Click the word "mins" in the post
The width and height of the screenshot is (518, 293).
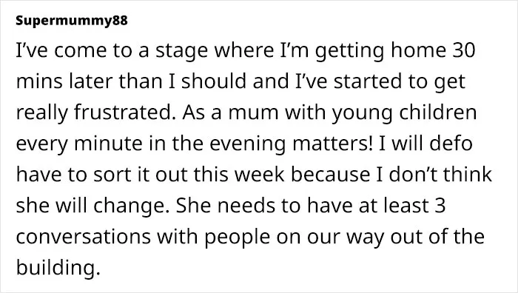(x=39, y=81)
